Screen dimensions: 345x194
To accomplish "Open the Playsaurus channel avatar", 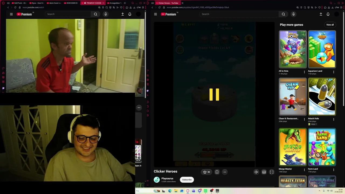I will click(157, 180).
